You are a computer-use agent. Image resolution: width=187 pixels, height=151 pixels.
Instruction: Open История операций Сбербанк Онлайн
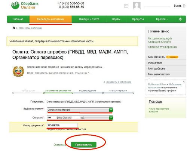pos(160,40)
